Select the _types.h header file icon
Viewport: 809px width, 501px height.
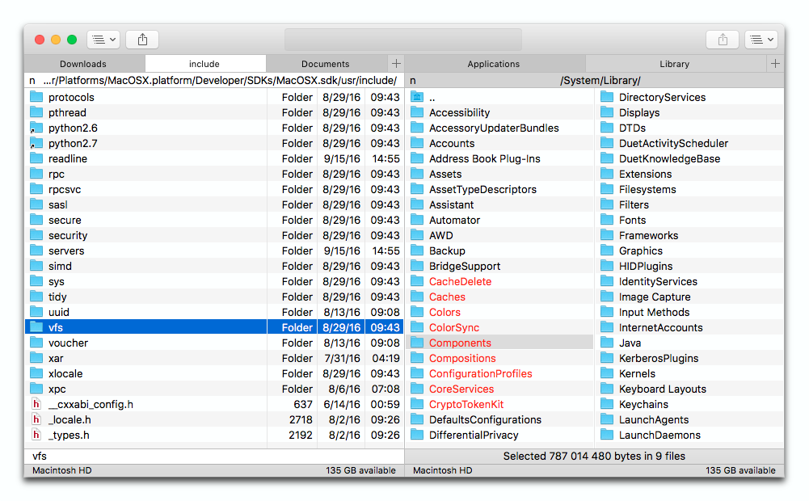click(36, 435)
